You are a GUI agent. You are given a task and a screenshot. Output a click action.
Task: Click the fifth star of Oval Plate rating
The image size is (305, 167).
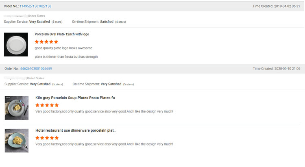(56, 41)
